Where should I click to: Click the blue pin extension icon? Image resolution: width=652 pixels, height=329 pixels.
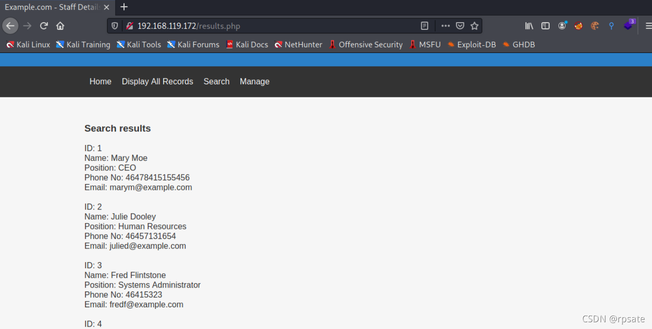pos(611,26)
